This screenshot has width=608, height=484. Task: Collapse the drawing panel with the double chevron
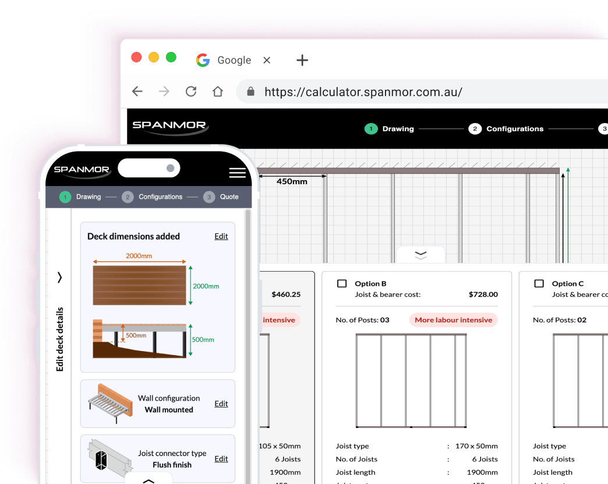tap(420, 255)
